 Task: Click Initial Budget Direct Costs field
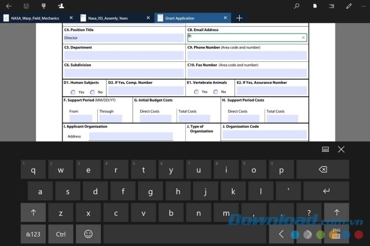tap(156, 118)
